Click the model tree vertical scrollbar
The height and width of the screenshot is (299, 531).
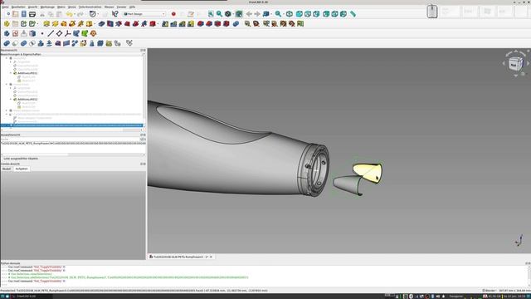pos(144,91)
